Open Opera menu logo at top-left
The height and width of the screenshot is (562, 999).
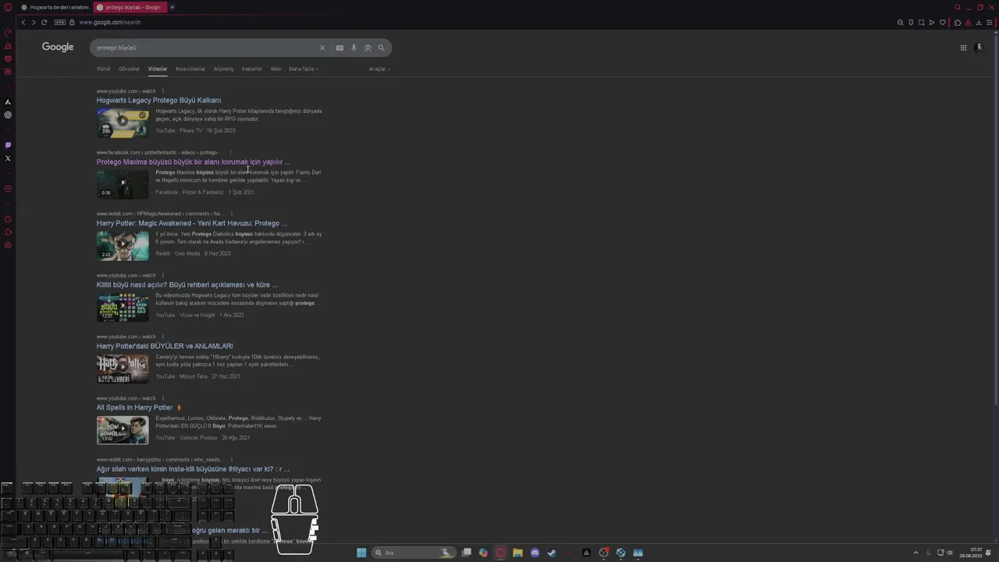tap(8, 7)
